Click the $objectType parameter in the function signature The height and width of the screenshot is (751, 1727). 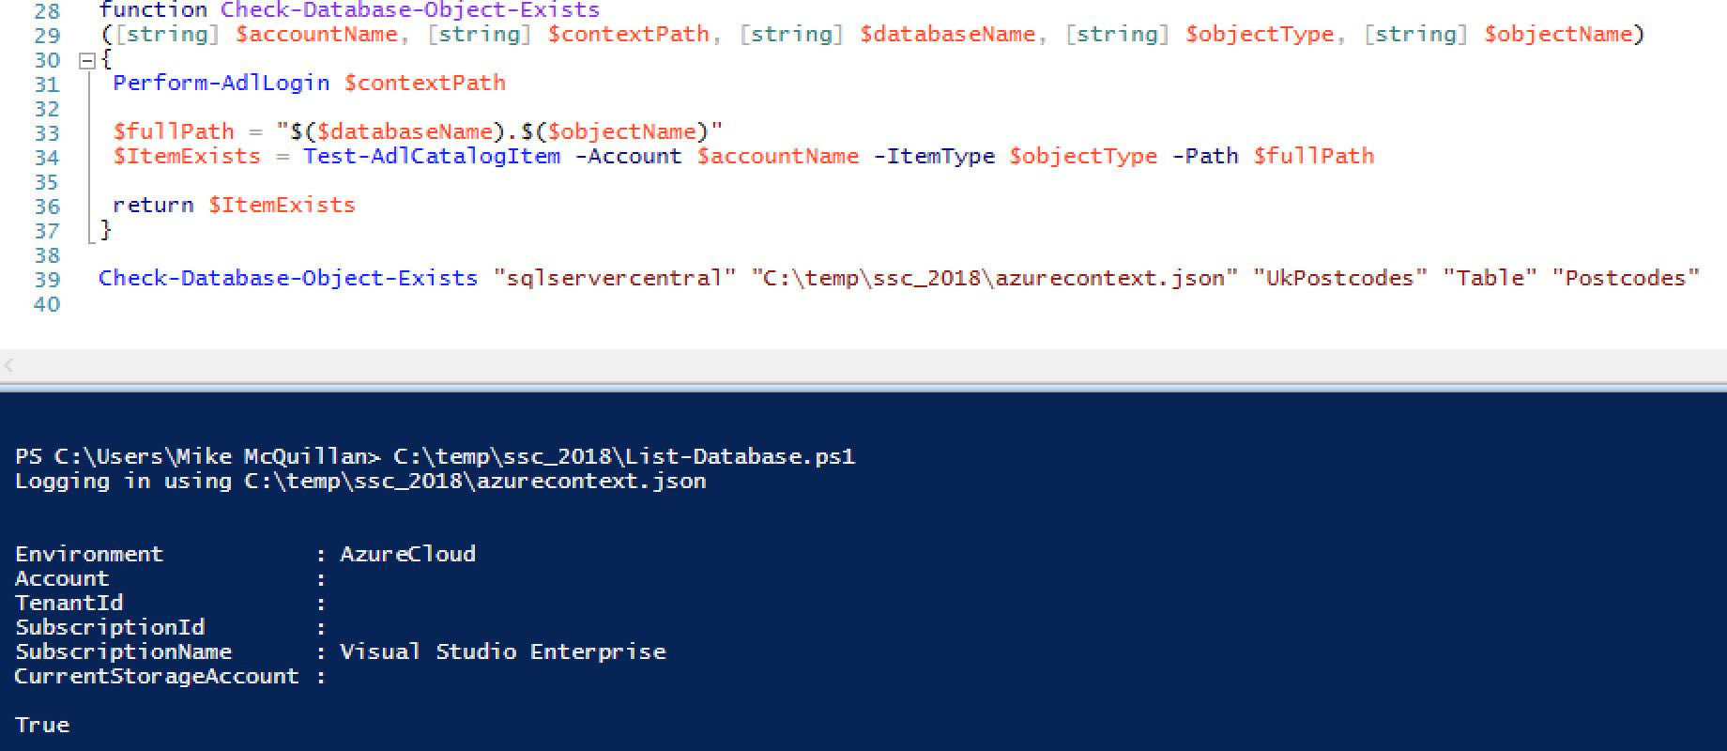pyautogui.click(x=1259, y=35)
